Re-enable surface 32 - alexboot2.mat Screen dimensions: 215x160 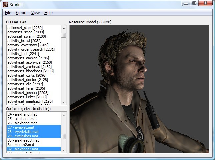(34, 149)
